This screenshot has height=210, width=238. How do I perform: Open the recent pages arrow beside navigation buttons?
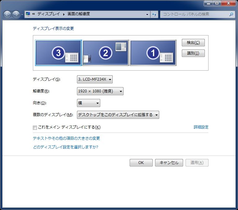[22, 15]
